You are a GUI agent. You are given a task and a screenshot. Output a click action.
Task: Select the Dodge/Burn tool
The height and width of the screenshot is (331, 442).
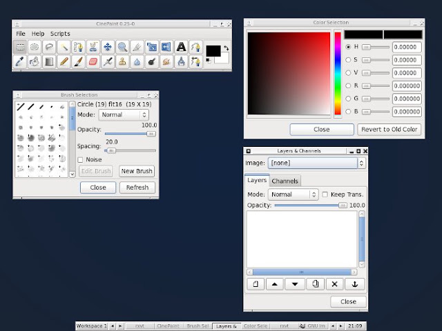pos(152,61)
